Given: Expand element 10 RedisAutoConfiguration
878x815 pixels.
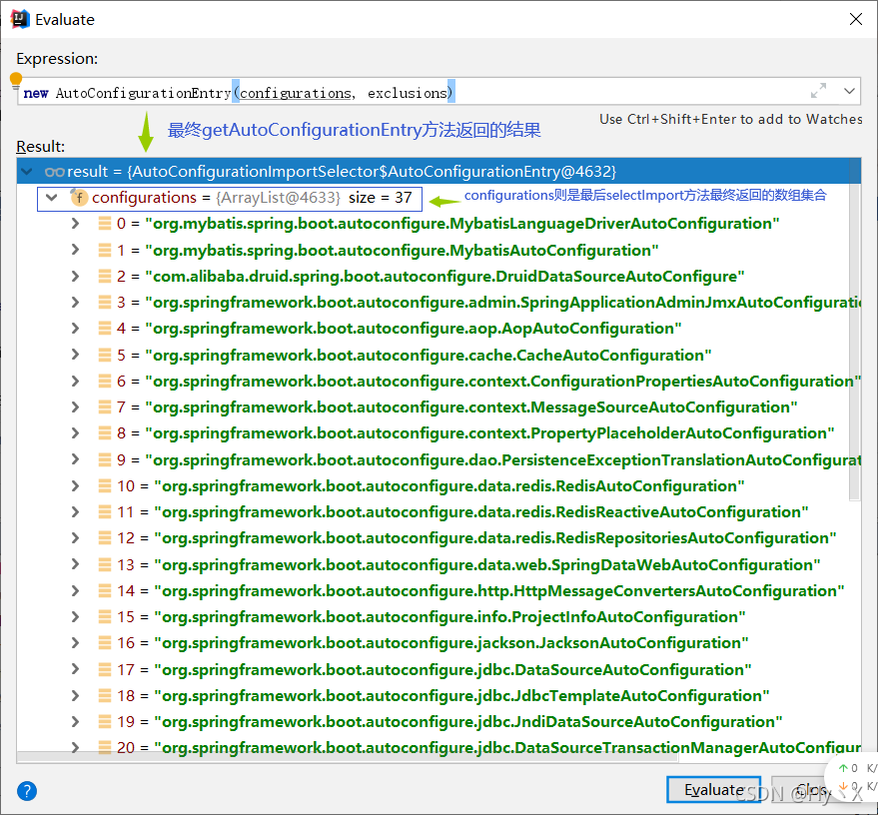Looking at the screenshot, I should 75,485.
